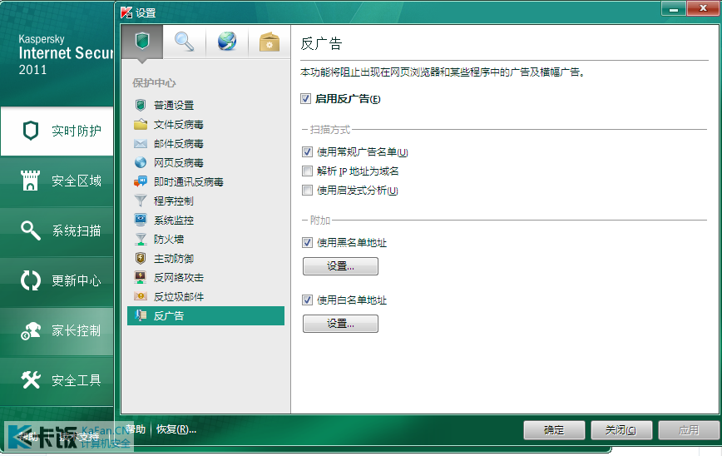The width and height of the screenshot is (722, 456).
Task: Click the 关闭 button
Action: pos(621,430)
